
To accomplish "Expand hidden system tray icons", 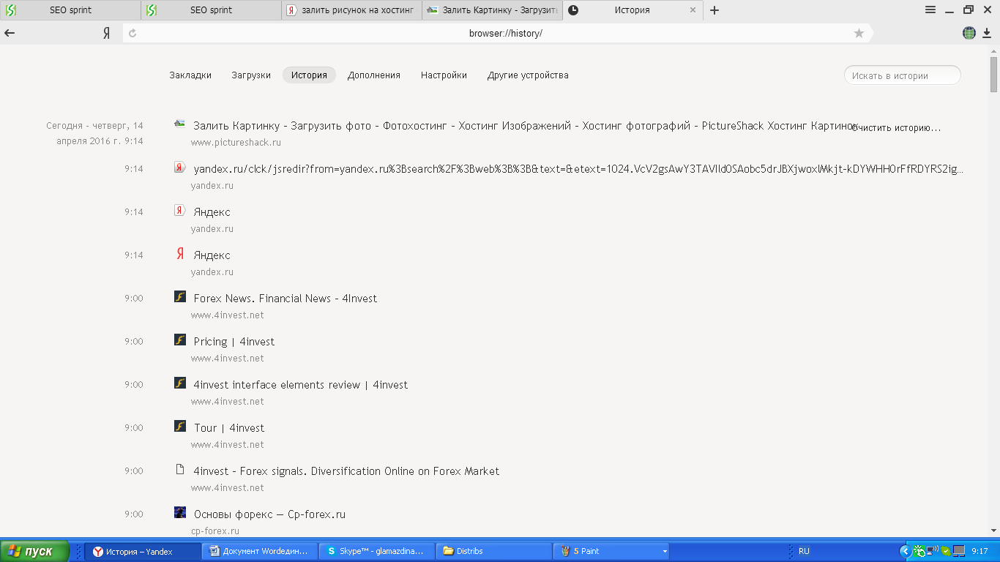I will (905, 551).
